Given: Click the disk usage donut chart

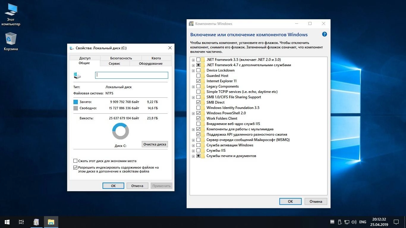Looking at the screenshot, I should click(x=120, y=131).
